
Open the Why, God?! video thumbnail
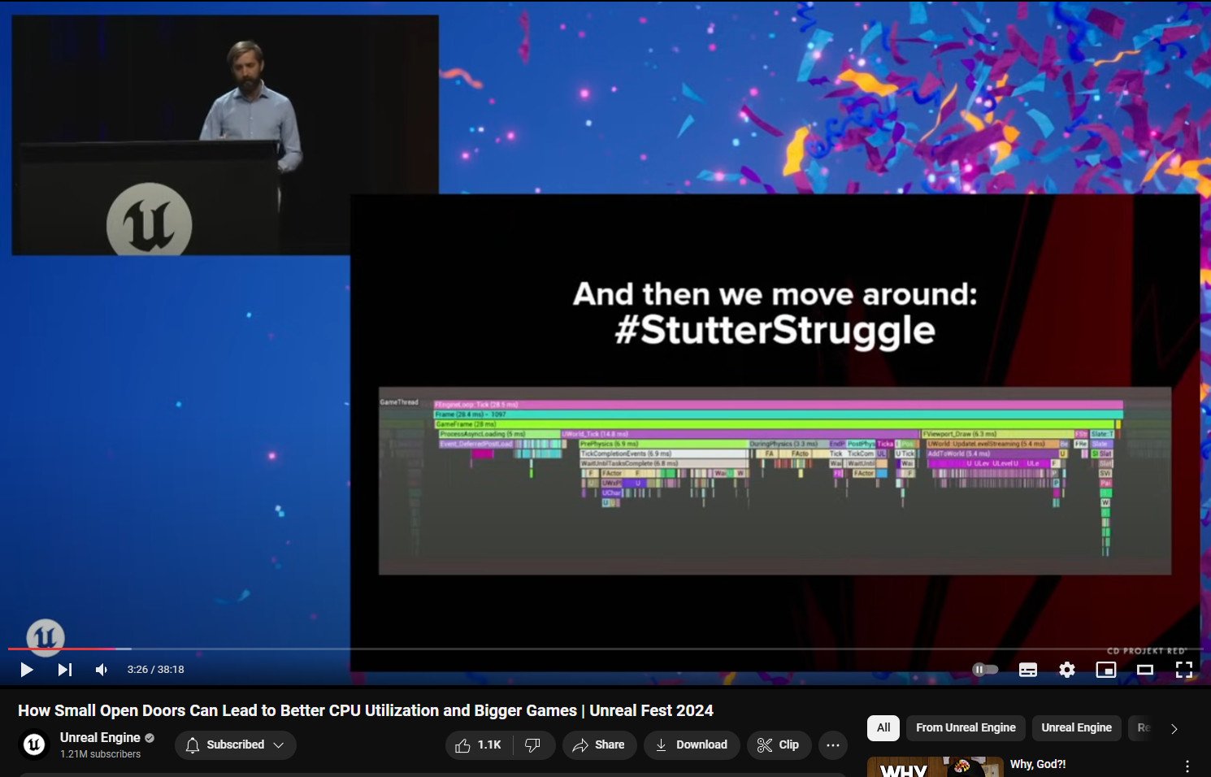[935, 766]
